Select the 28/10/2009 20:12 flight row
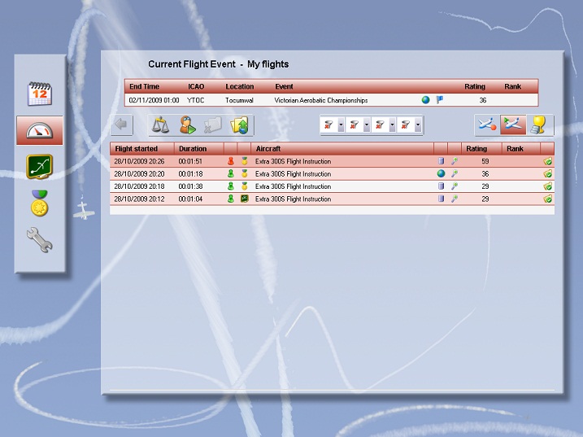 point(325,199)
